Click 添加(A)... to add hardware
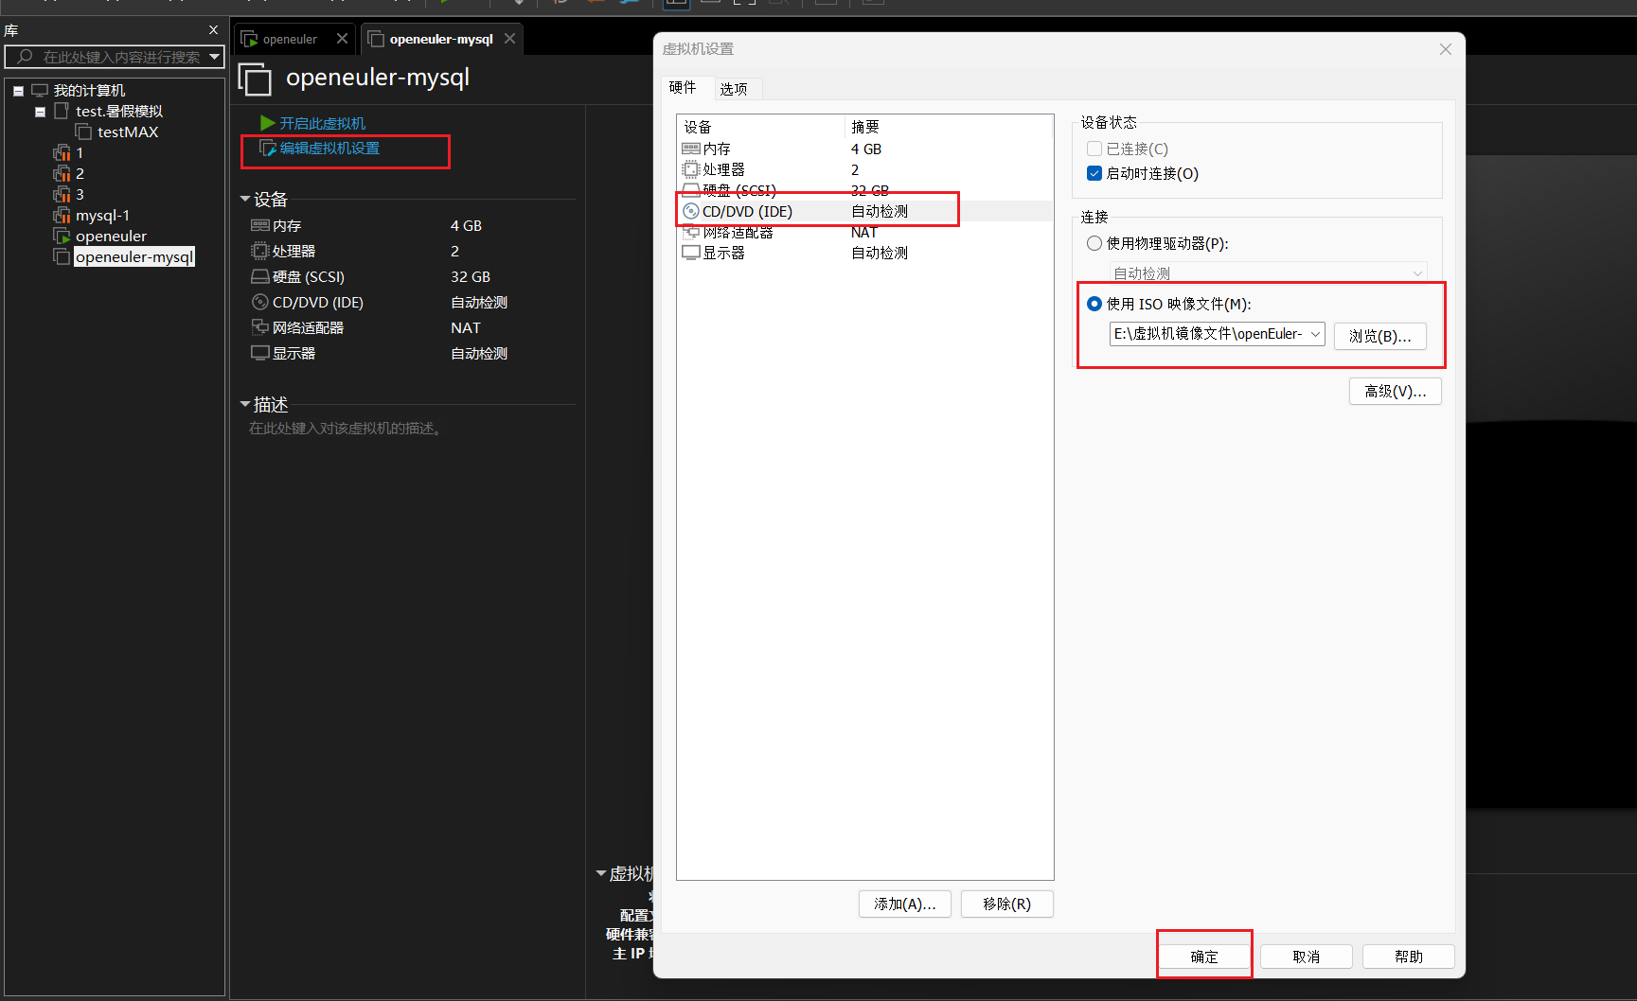Screen dimensions: 1637x1001 point(905,904)
